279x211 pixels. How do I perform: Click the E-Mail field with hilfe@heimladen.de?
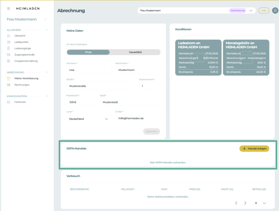tap(138, 118)
